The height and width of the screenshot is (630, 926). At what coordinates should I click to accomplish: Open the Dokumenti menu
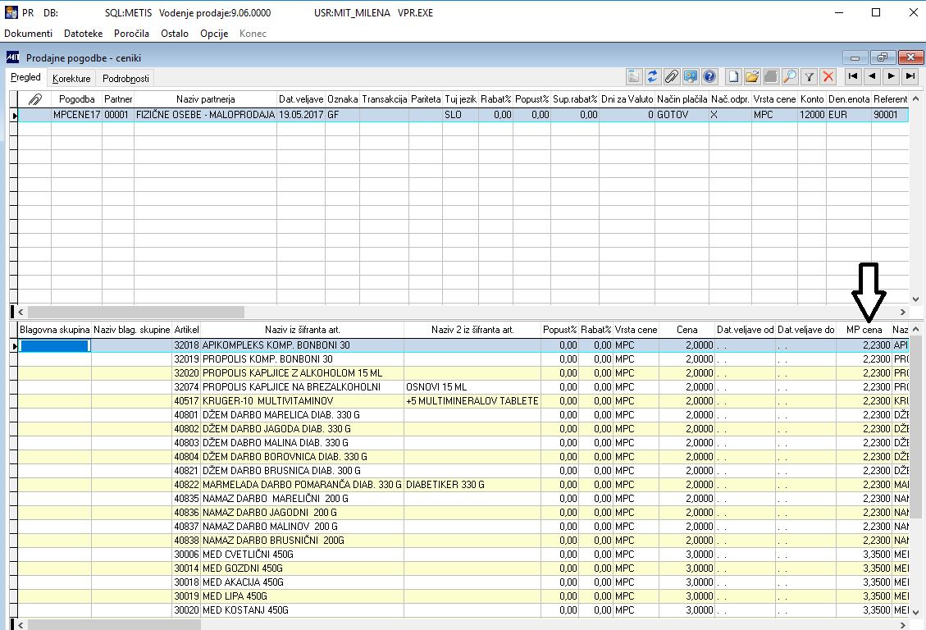(x=29, y=34)
